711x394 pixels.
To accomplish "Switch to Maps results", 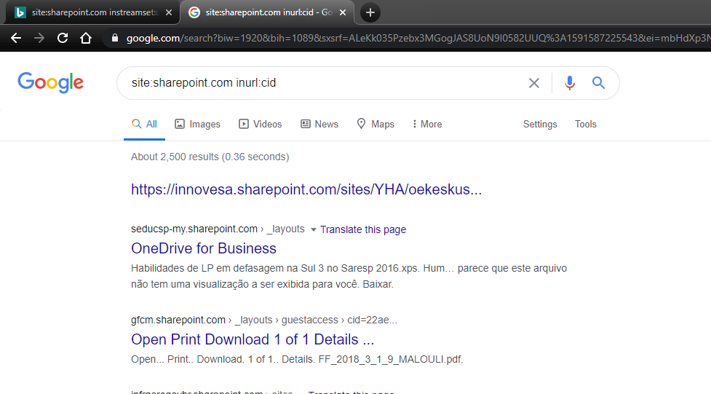I will pyautogui.click(x=376, y=124).
